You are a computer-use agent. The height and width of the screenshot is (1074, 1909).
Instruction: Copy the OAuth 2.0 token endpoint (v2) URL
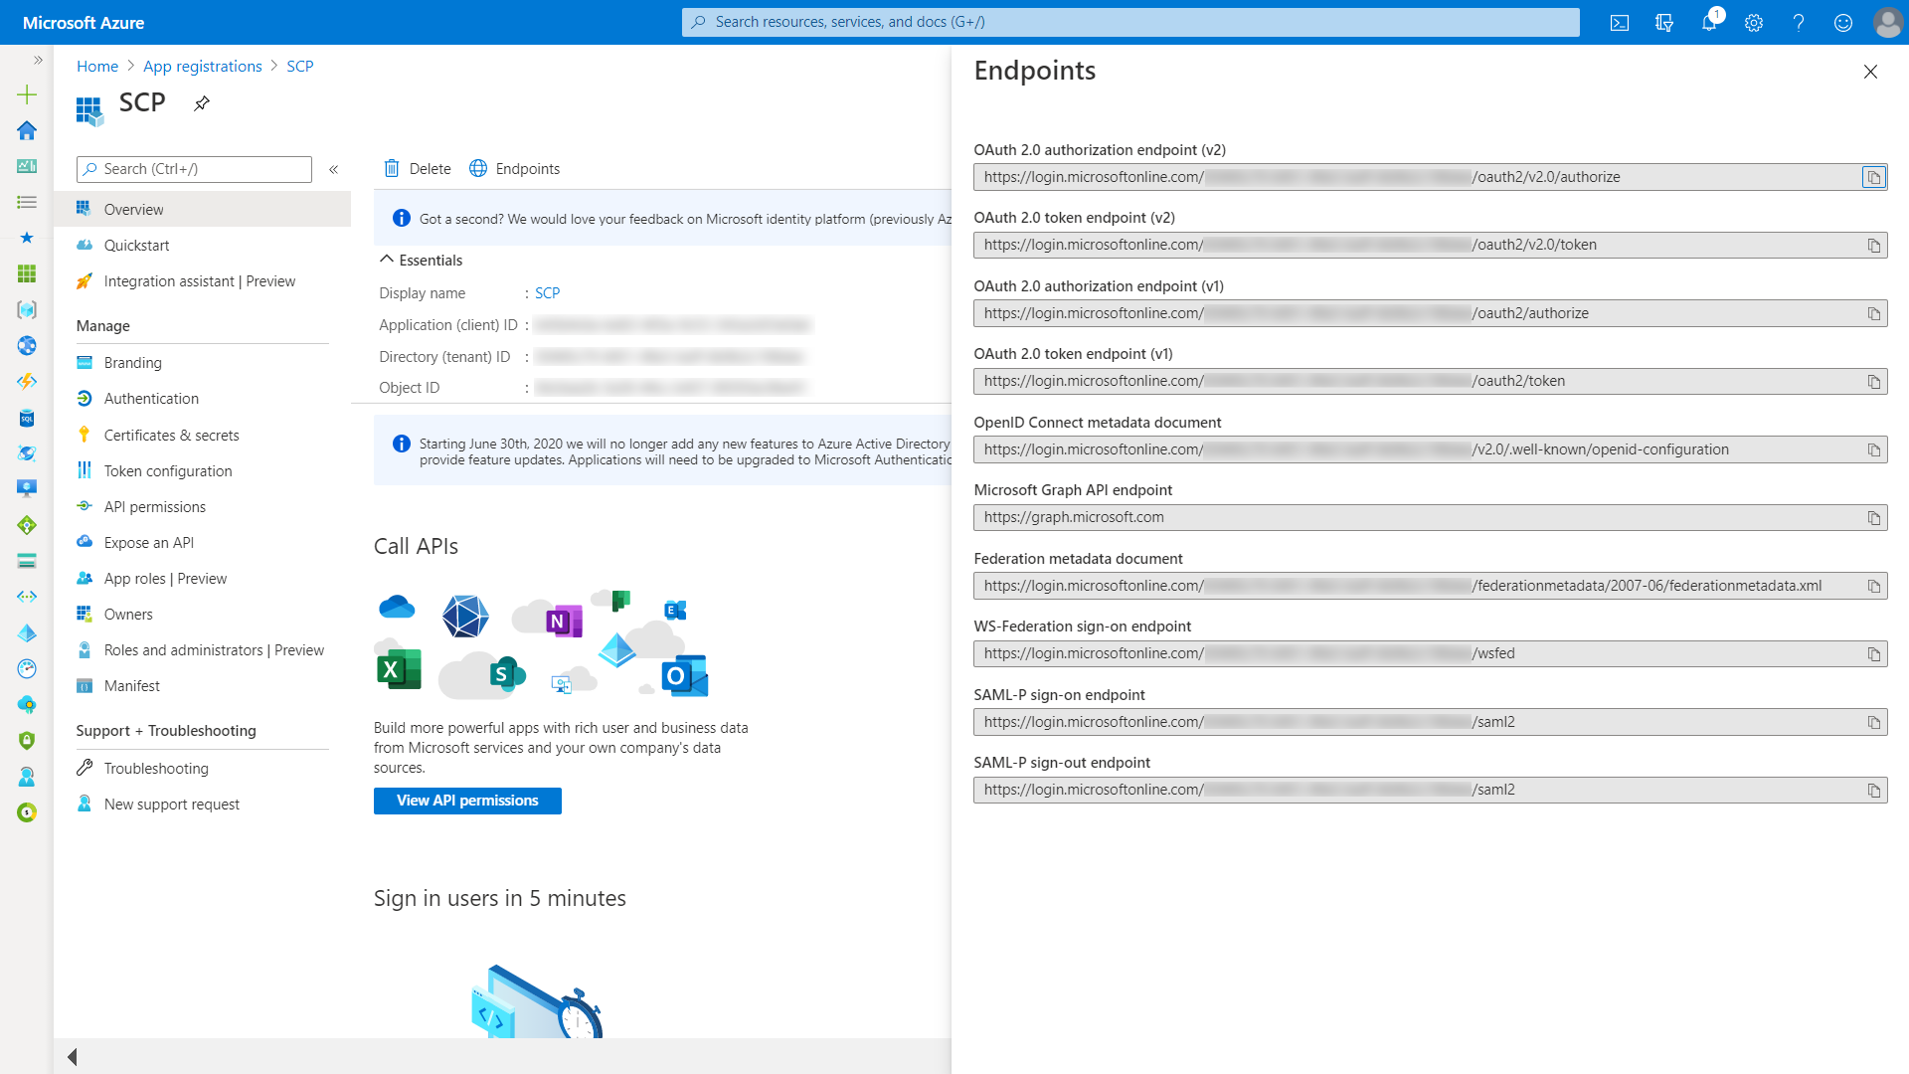(x=1873, y=246)
